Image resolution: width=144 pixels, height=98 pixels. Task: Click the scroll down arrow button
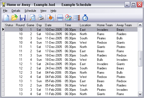point(140,94)
